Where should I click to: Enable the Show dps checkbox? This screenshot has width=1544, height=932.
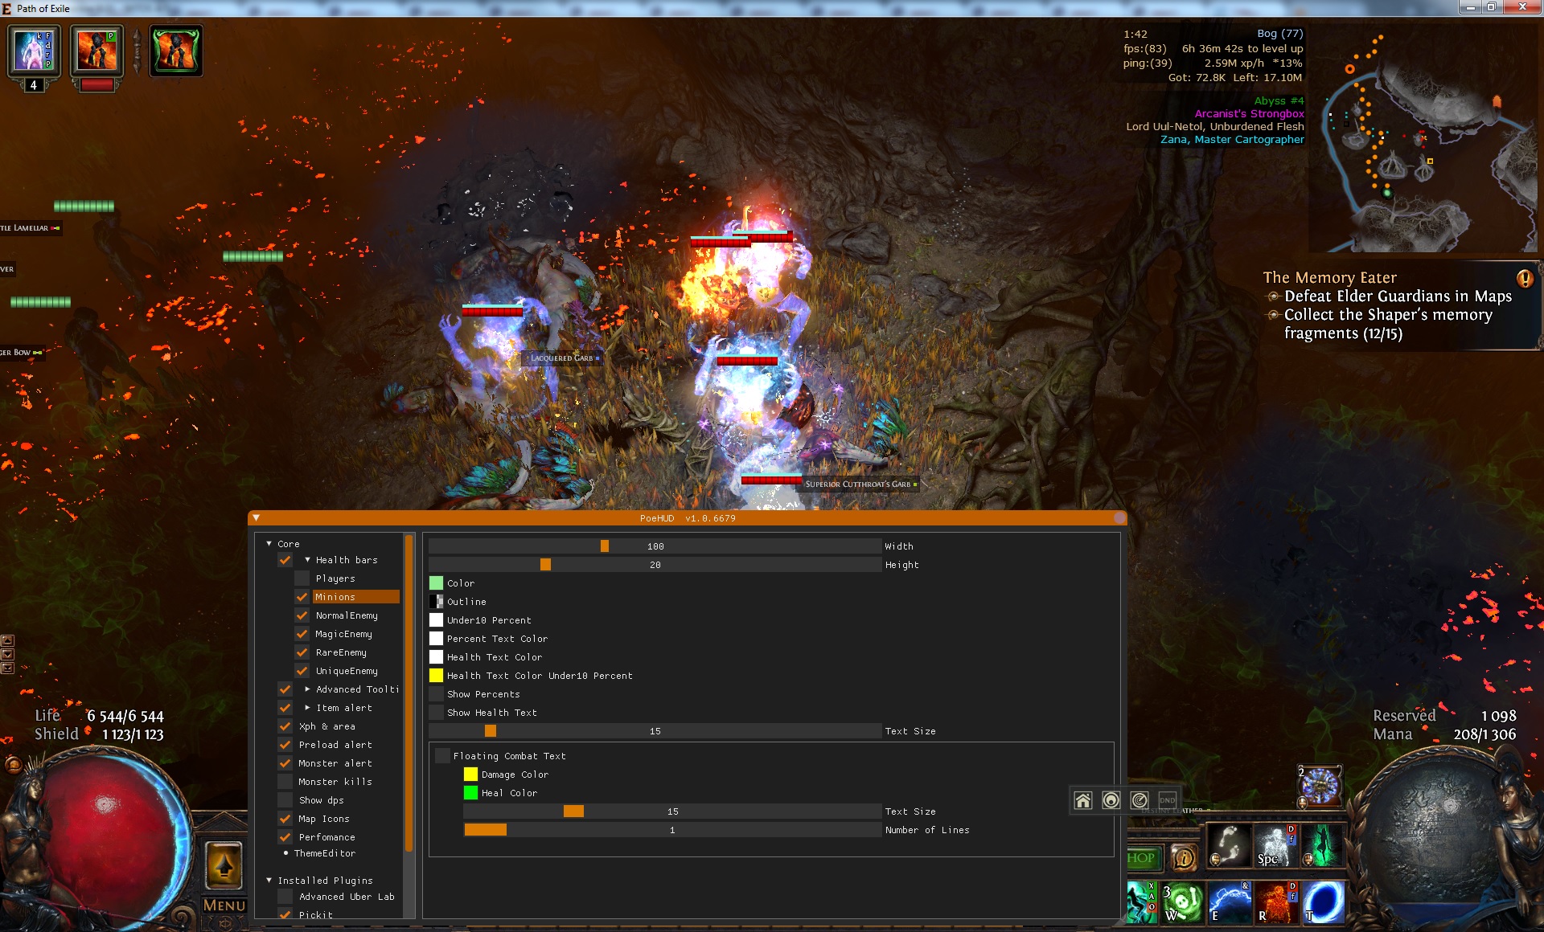285,800
